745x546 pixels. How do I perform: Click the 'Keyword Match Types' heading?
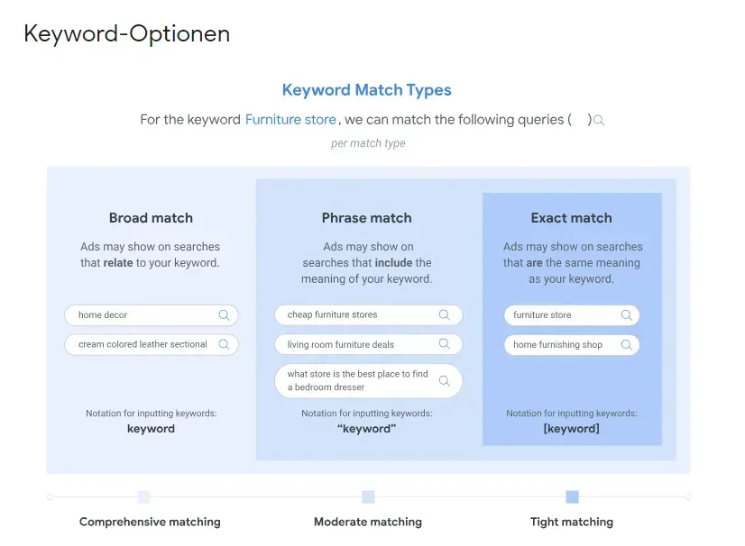367,90
